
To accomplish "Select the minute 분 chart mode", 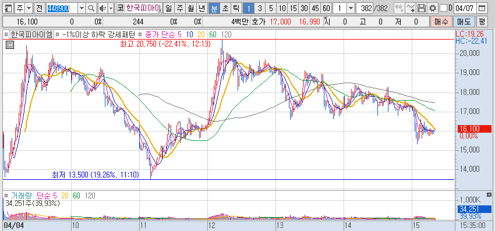I will click(x=214, y=8).
